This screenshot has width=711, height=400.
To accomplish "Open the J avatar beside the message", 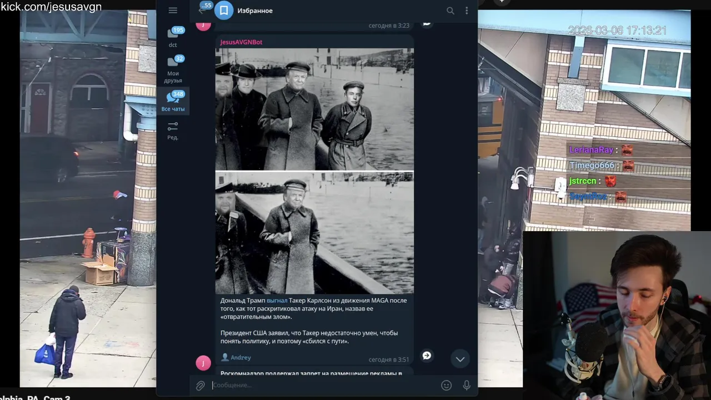I will tap(203, 363).
